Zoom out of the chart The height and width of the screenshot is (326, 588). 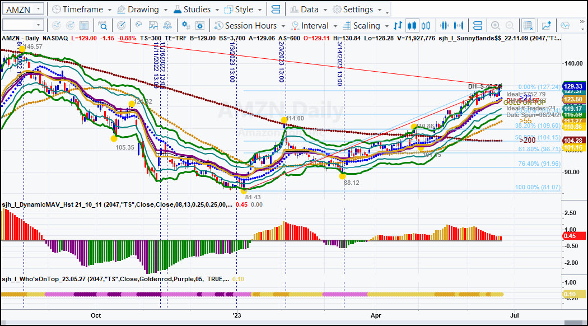(x=510, y=26)
